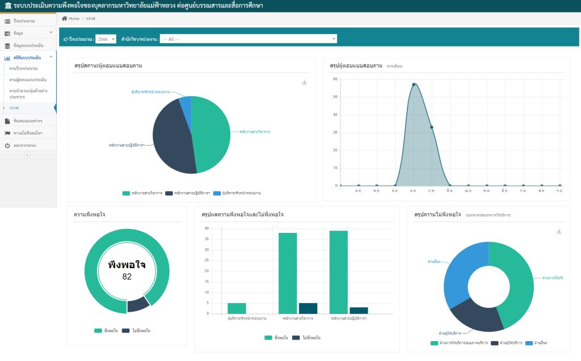This screenshot has height=361, width=581.
Task: Click the peak data point on line chart
Action: pos(414,84)
